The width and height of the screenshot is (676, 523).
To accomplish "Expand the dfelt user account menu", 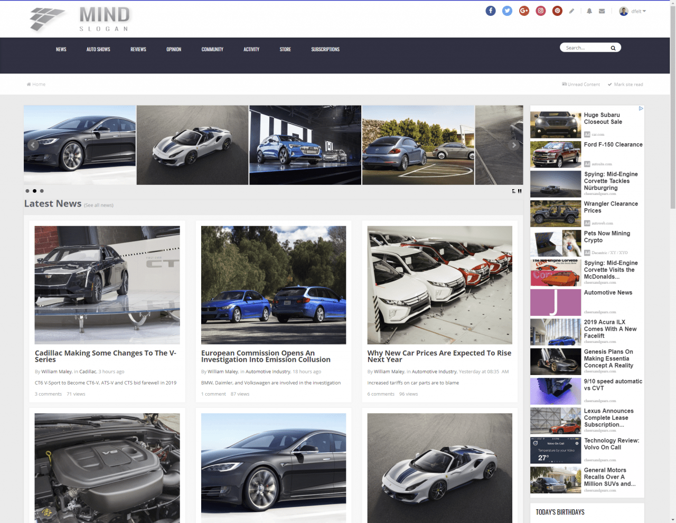I will [x=633, y=11].
